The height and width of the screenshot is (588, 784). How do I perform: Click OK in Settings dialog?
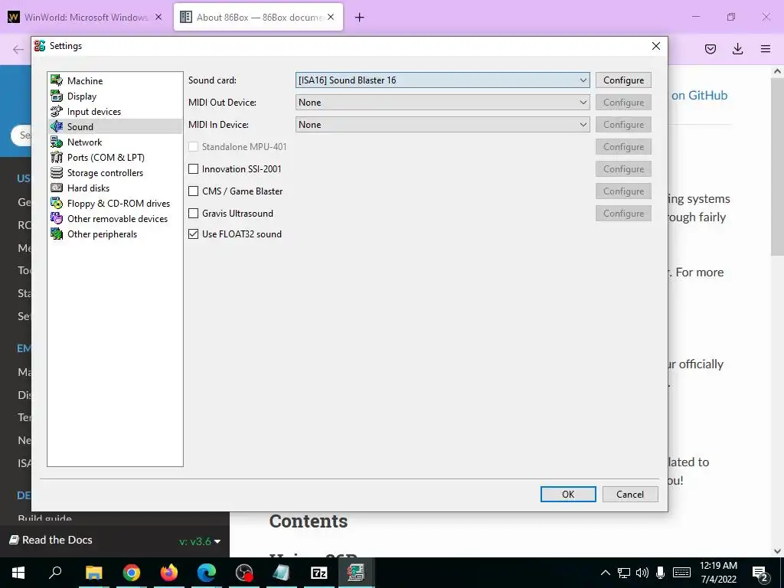click(568, 494)
